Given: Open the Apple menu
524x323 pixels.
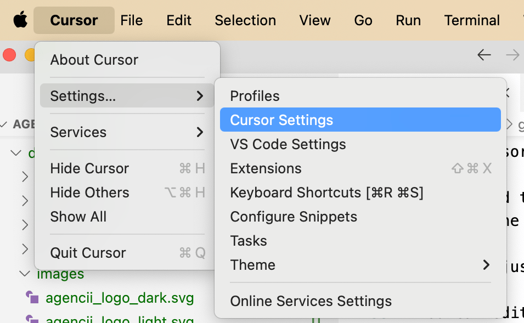Looking at the screenshot, I should tap(20, 20).
